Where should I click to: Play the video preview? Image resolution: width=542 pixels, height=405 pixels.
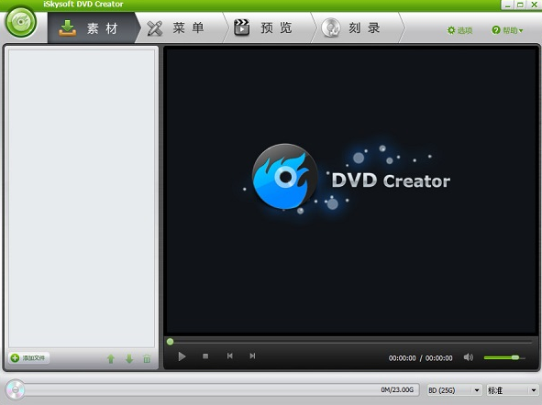tap(182, 356)
